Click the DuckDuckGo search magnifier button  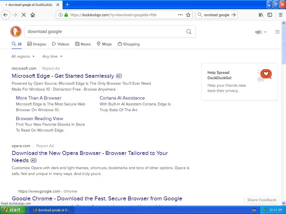tap(189, 32)
